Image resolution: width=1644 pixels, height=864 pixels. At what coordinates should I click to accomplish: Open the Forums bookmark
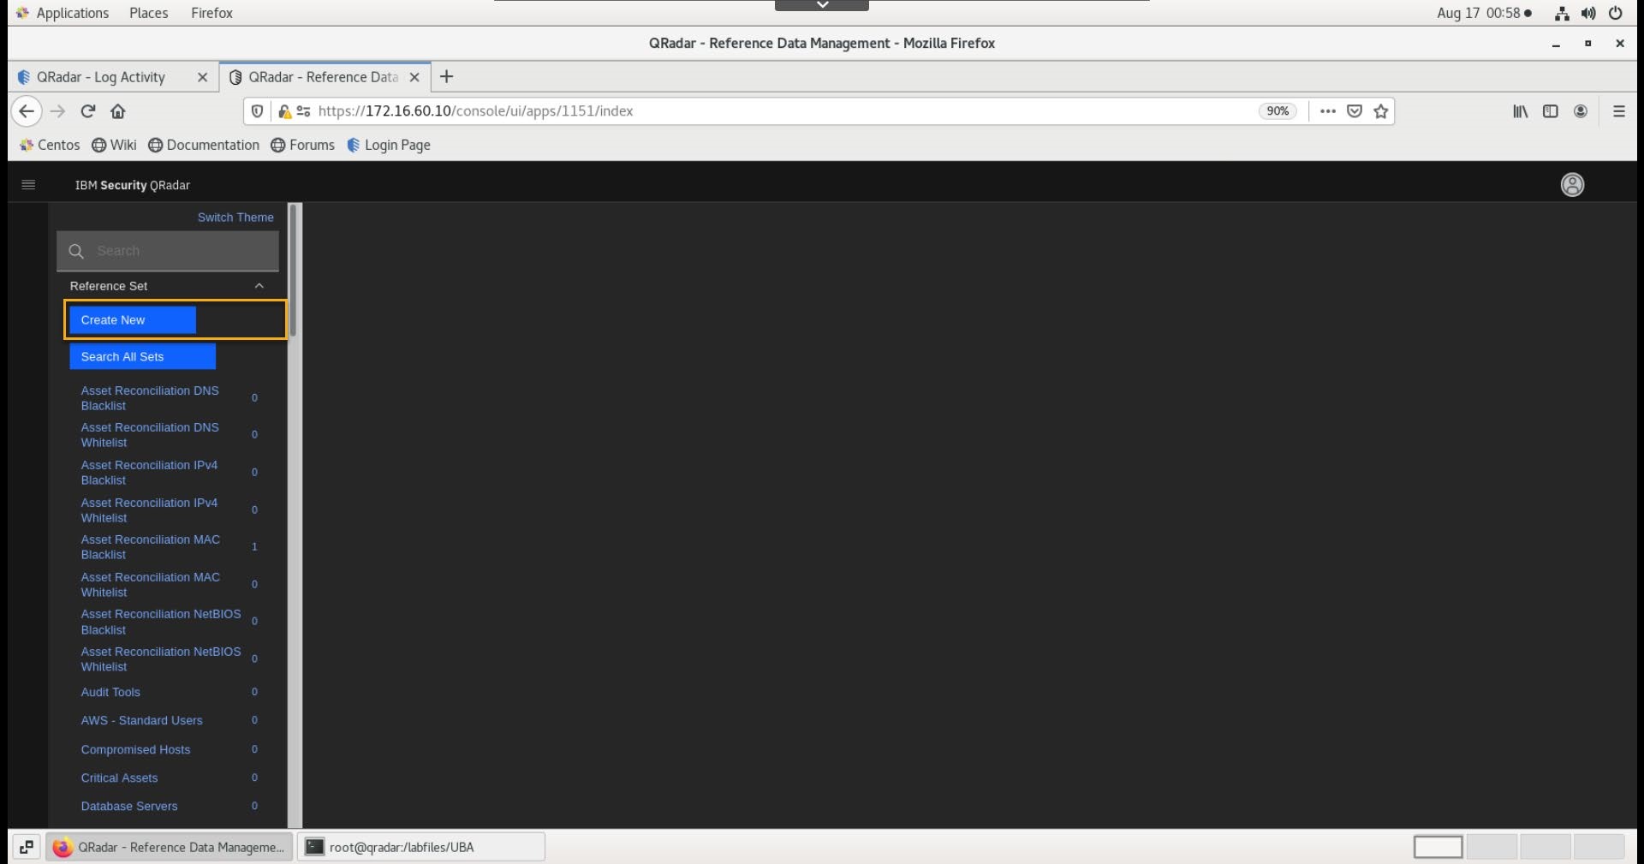[x=303, y=146]
